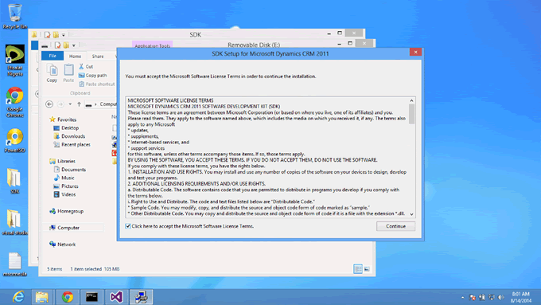
Task: Click the taskbar clock and date
Action: (520, 297)
